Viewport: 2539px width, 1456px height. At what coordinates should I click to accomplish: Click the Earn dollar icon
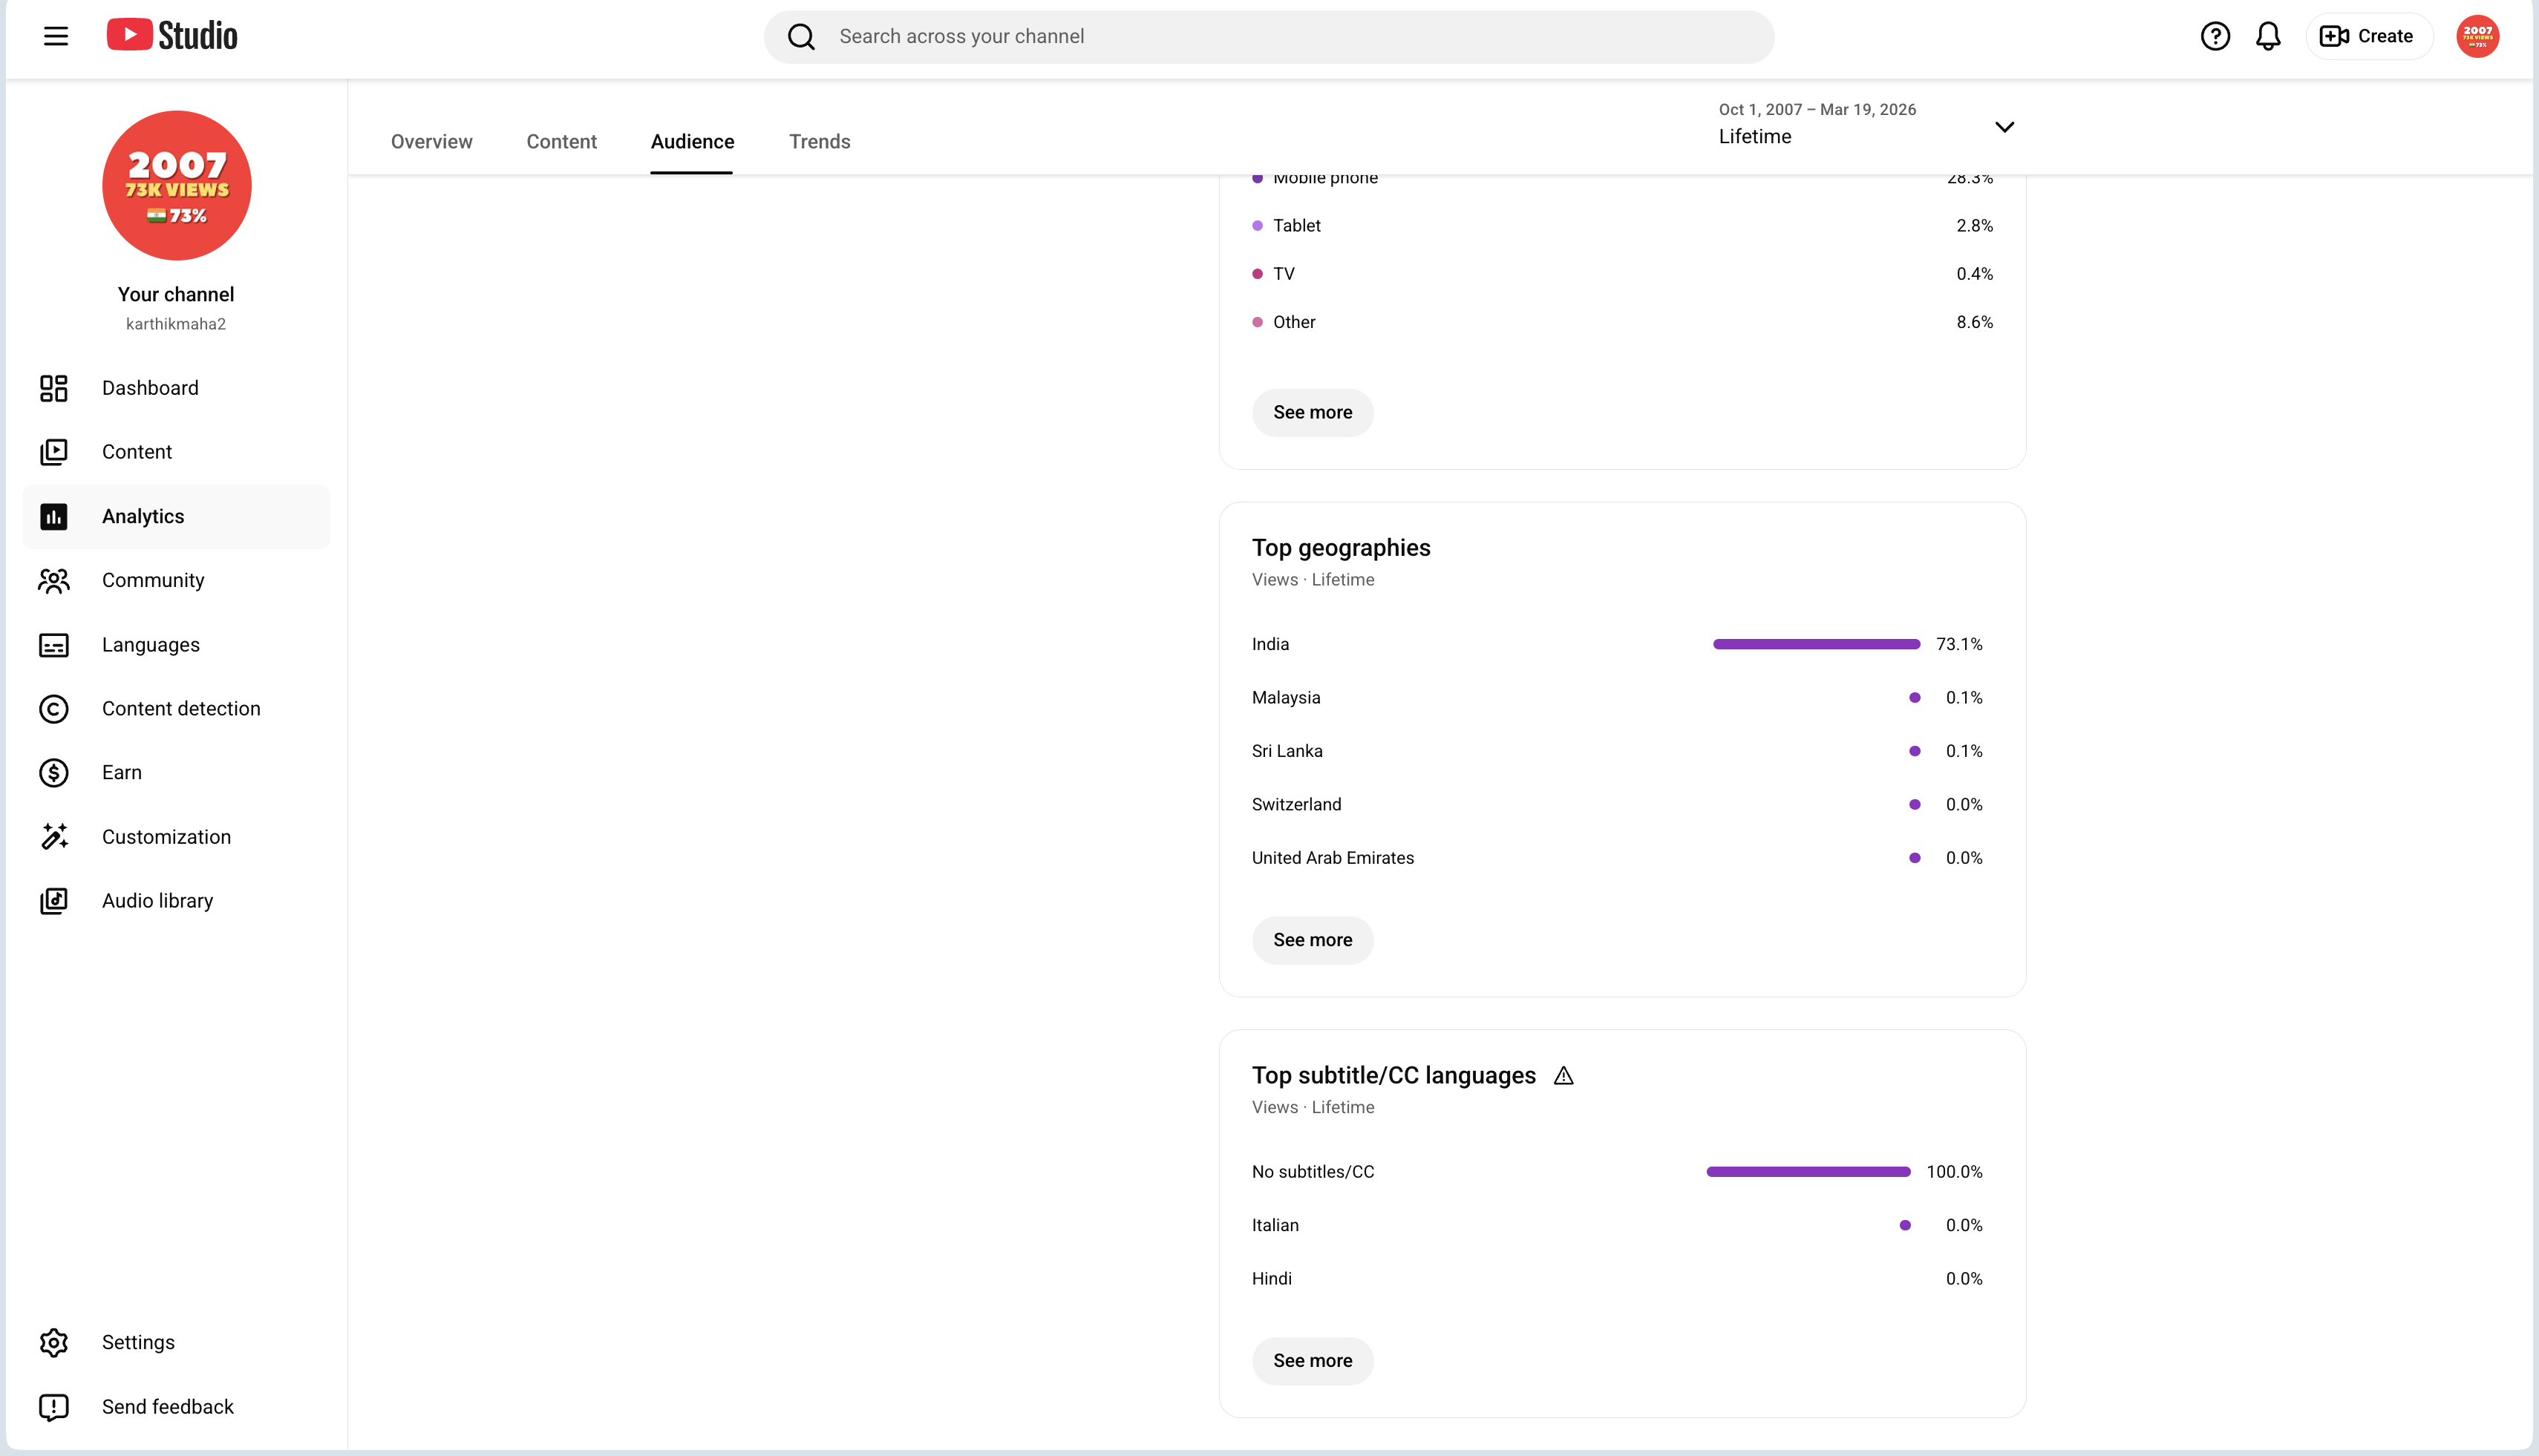[54, 773]
